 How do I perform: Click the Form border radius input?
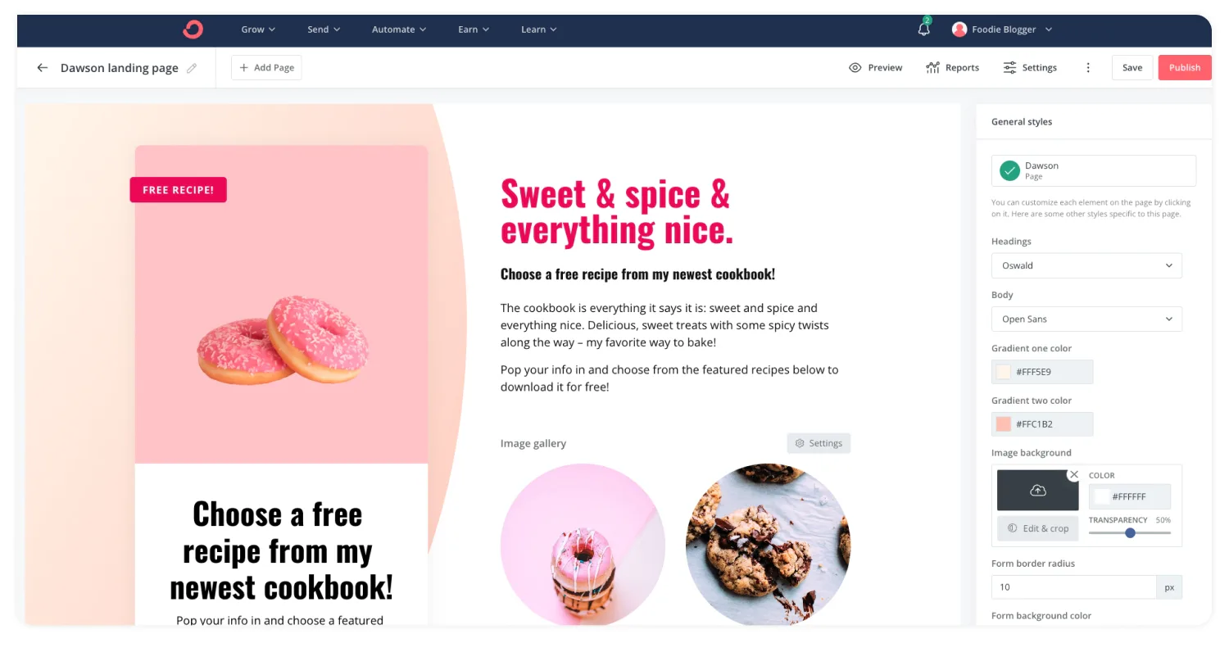[1074, 587]
